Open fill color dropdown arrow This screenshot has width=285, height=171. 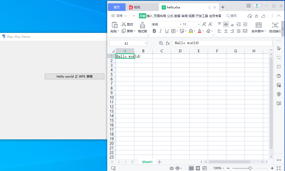point(194,31)
